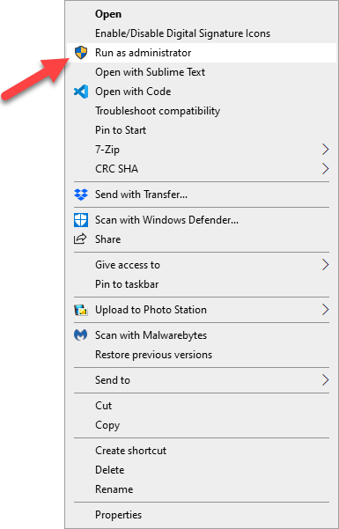Expand the Send to submenu arrow
The height and width of the screenshot is (529, 339).
coord(325,380)
